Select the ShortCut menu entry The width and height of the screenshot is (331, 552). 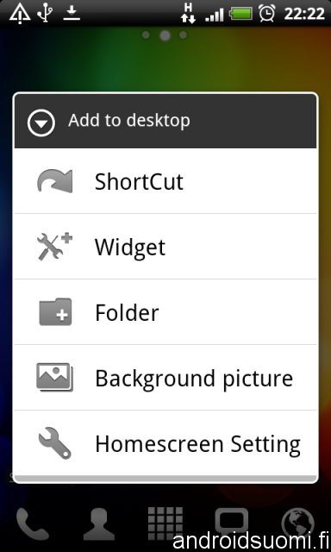pyautogui.click(x=165, y=181)
